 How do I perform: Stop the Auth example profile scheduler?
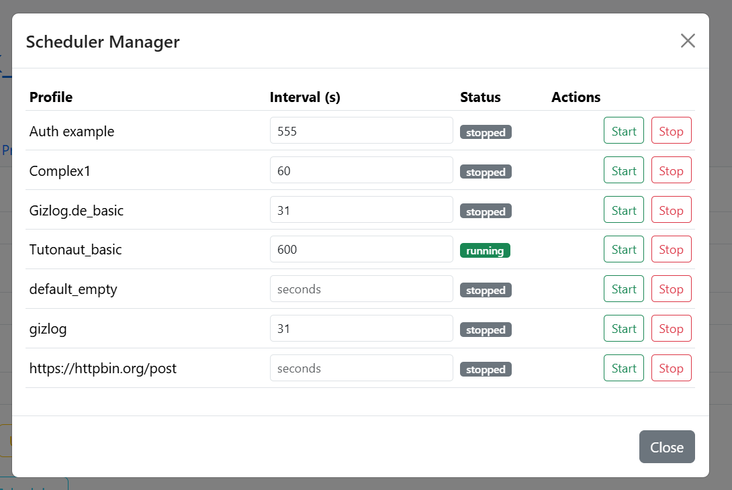tap(671, 131)
